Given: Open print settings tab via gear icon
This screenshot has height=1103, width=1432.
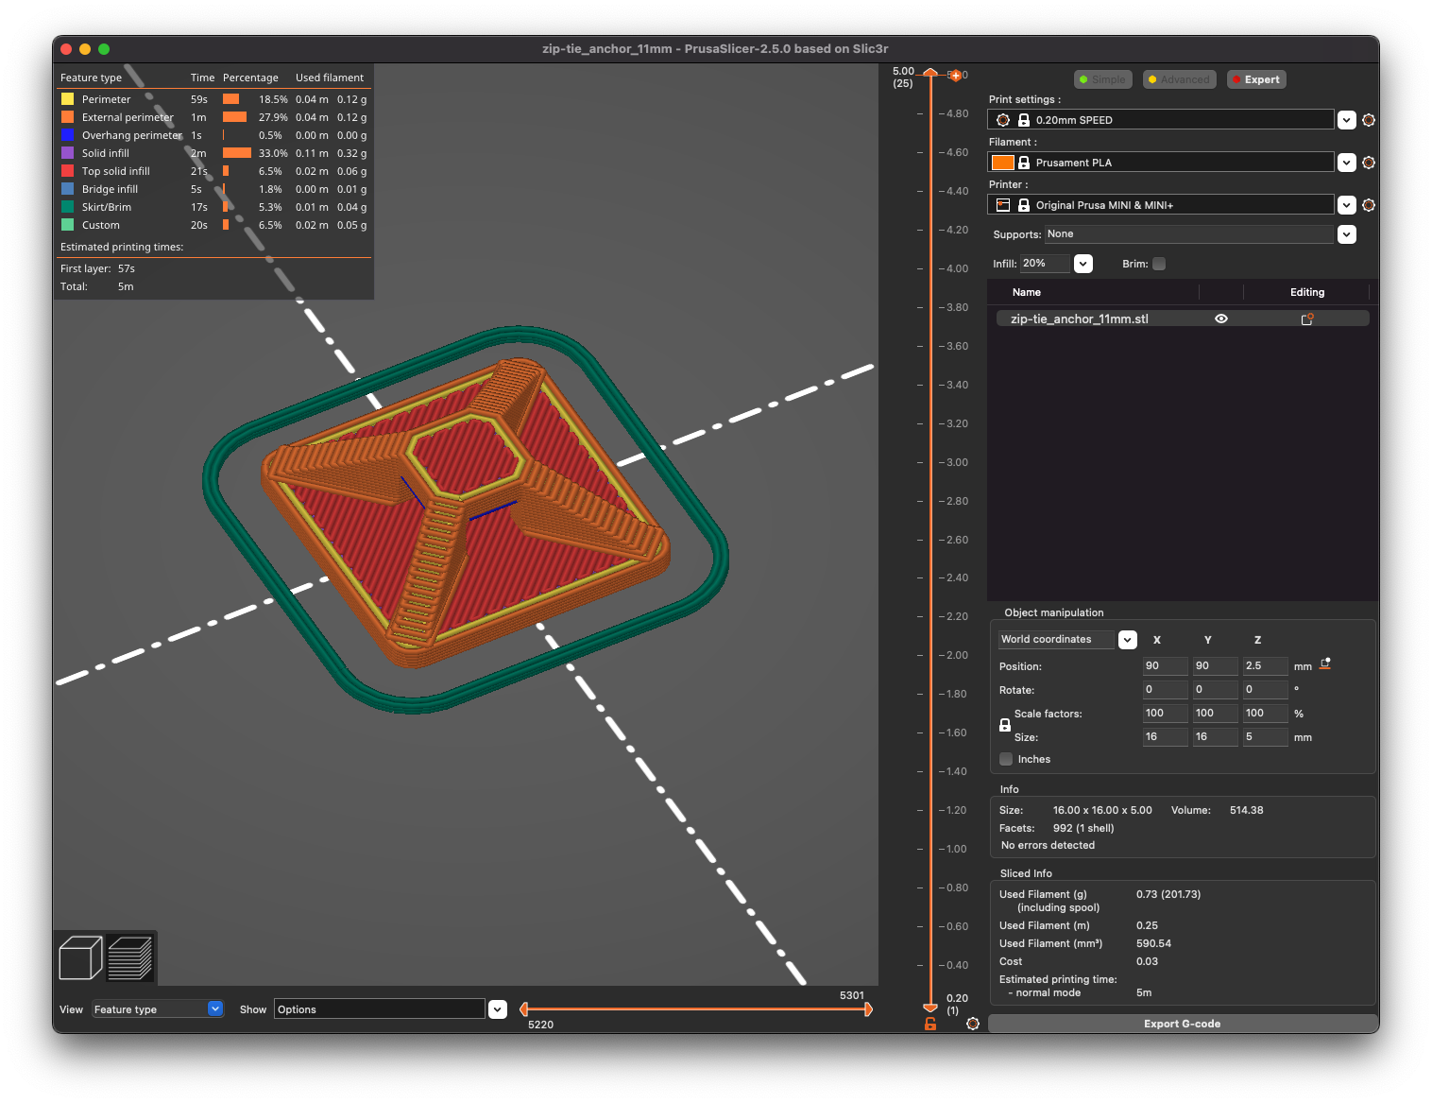Looking at the screenshot, I should click(1368, 120).
